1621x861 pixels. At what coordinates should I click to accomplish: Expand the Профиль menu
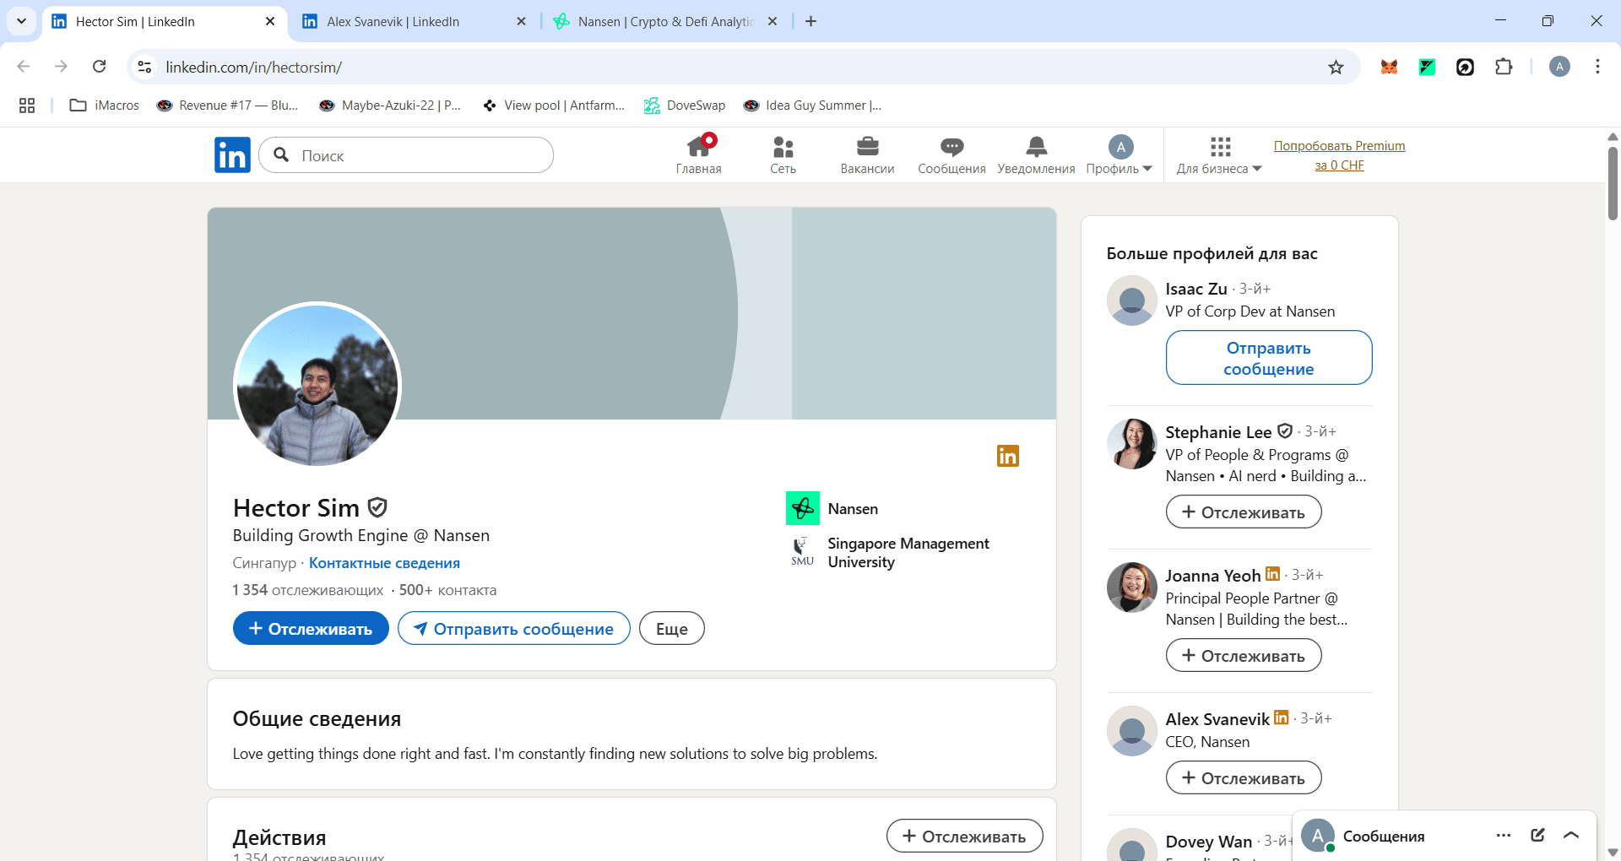point(1120,155)
